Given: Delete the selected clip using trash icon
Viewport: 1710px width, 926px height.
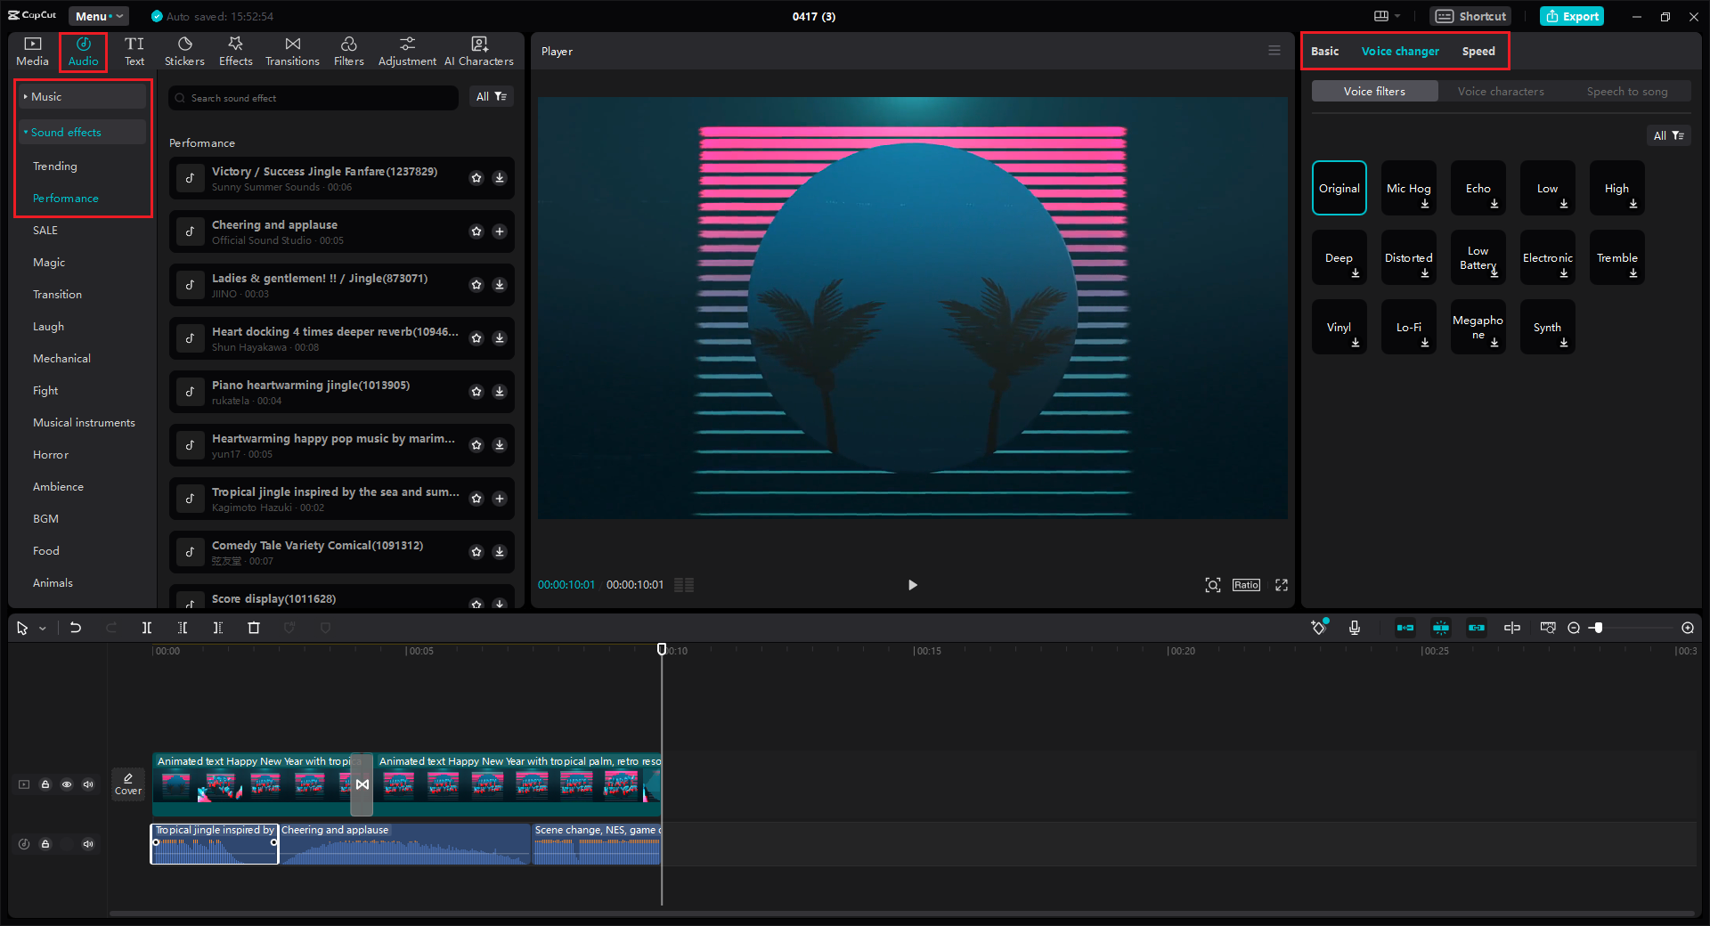Looking at the screenshot, I should pyautogui.click(x=254, y=628).
